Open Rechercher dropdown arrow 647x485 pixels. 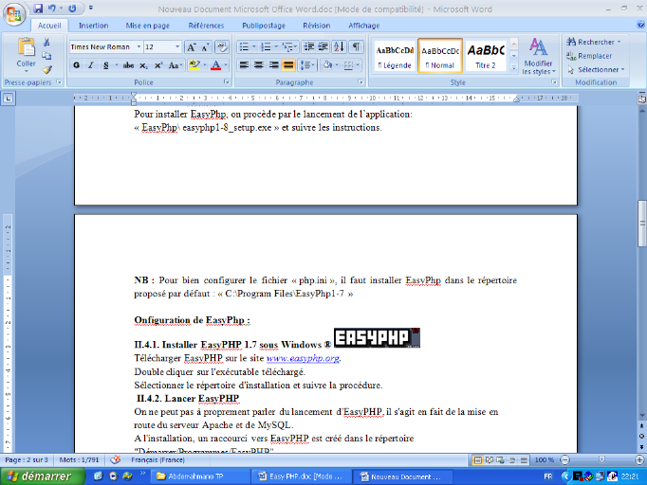619,42
